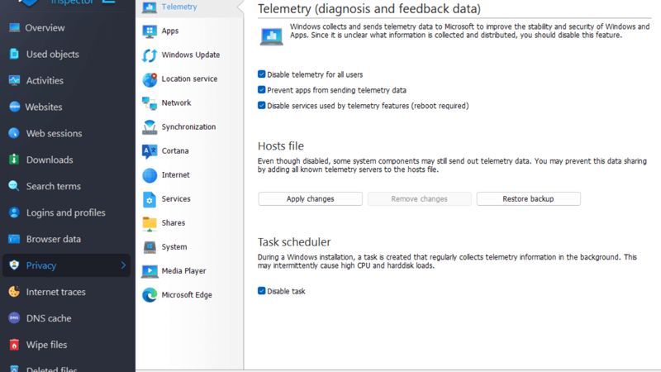Select Web sessions sidebar label
661x372 pixels.
[x=54, y=133]
